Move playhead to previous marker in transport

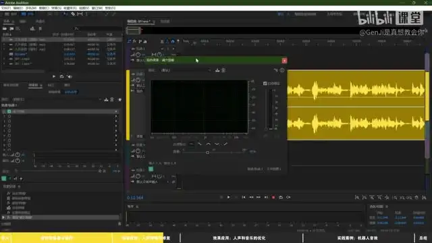244,197
